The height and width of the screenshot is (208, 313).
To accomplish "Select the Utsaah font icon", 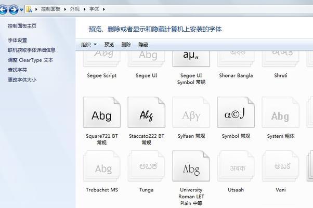I will pyautogui.click(x=236, y=166).
